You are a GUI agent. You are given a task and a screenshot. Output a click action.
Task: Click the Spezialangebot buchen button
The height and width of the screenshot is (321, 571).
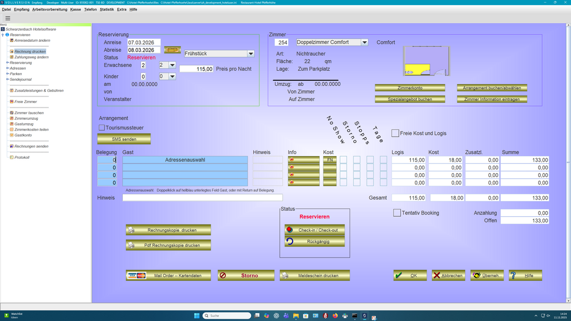click(x=410, y=99)
